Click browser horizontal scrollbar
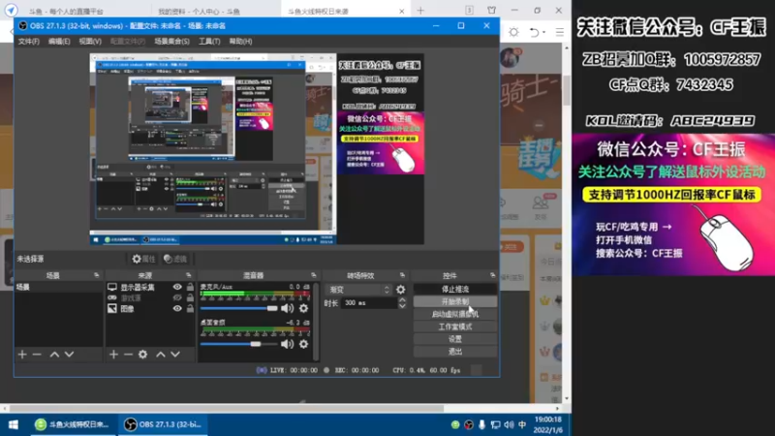 click(x=227, y=409)
